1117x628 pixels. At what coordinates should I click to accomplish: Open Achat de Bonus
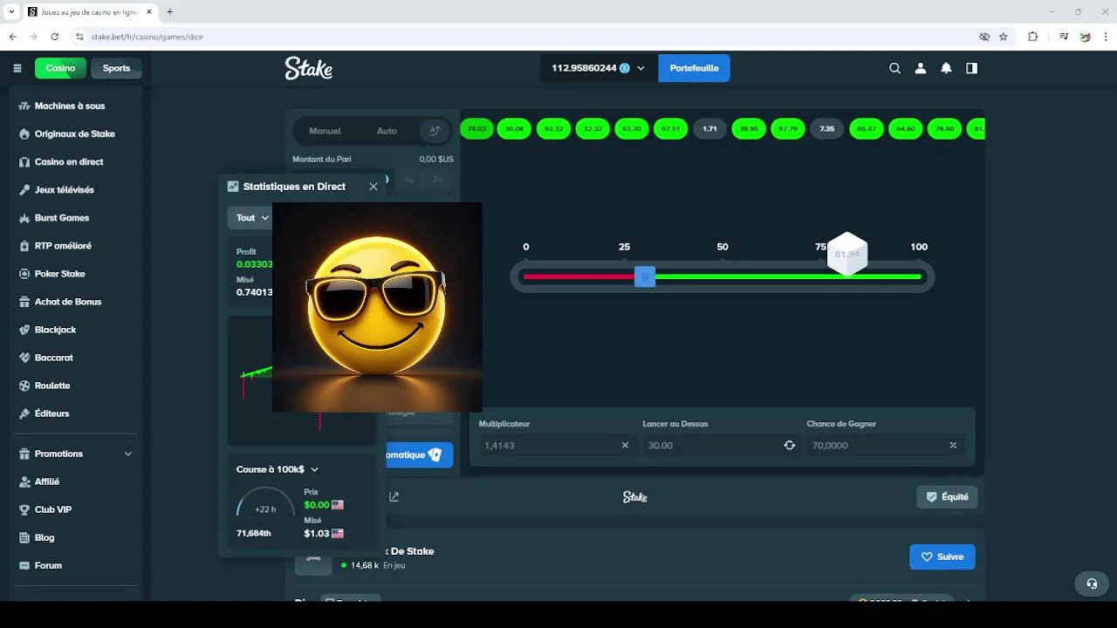click(68, 301)
